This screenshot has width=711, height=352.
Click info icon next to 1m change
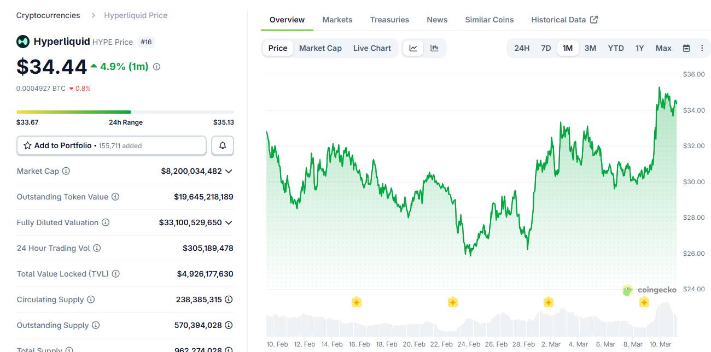[157, 67]
